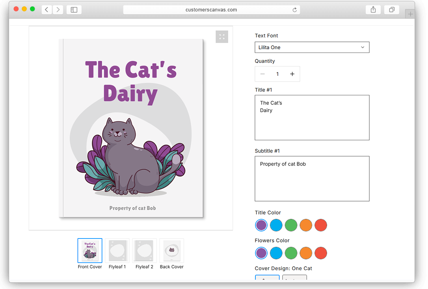Open the Text Font dropdown
The height and width of the screenshot is (289, 428).
312,47
